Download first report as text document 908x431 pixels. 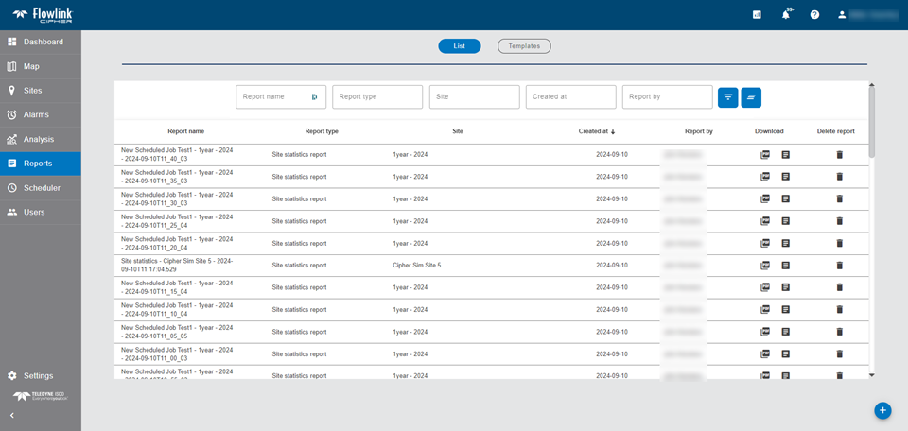(786, 155)
